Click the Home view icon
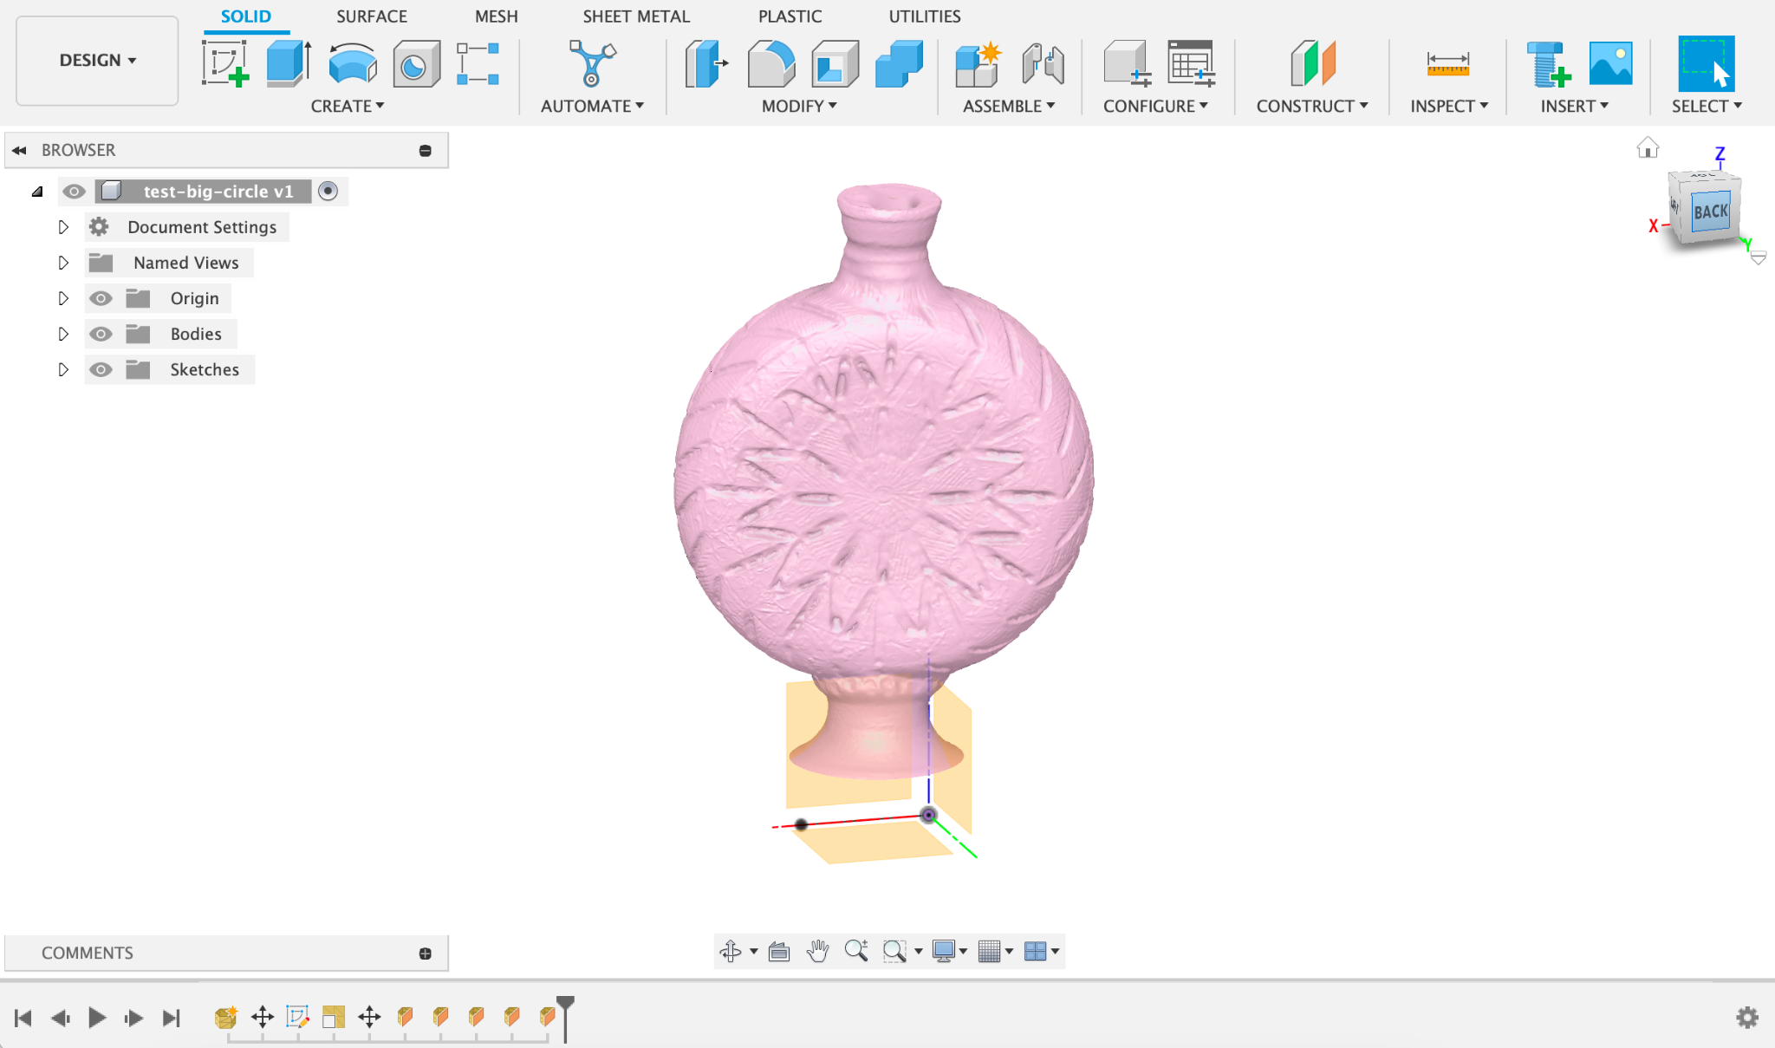This screenshot has width=1775, height=1048. point(1648,148)
